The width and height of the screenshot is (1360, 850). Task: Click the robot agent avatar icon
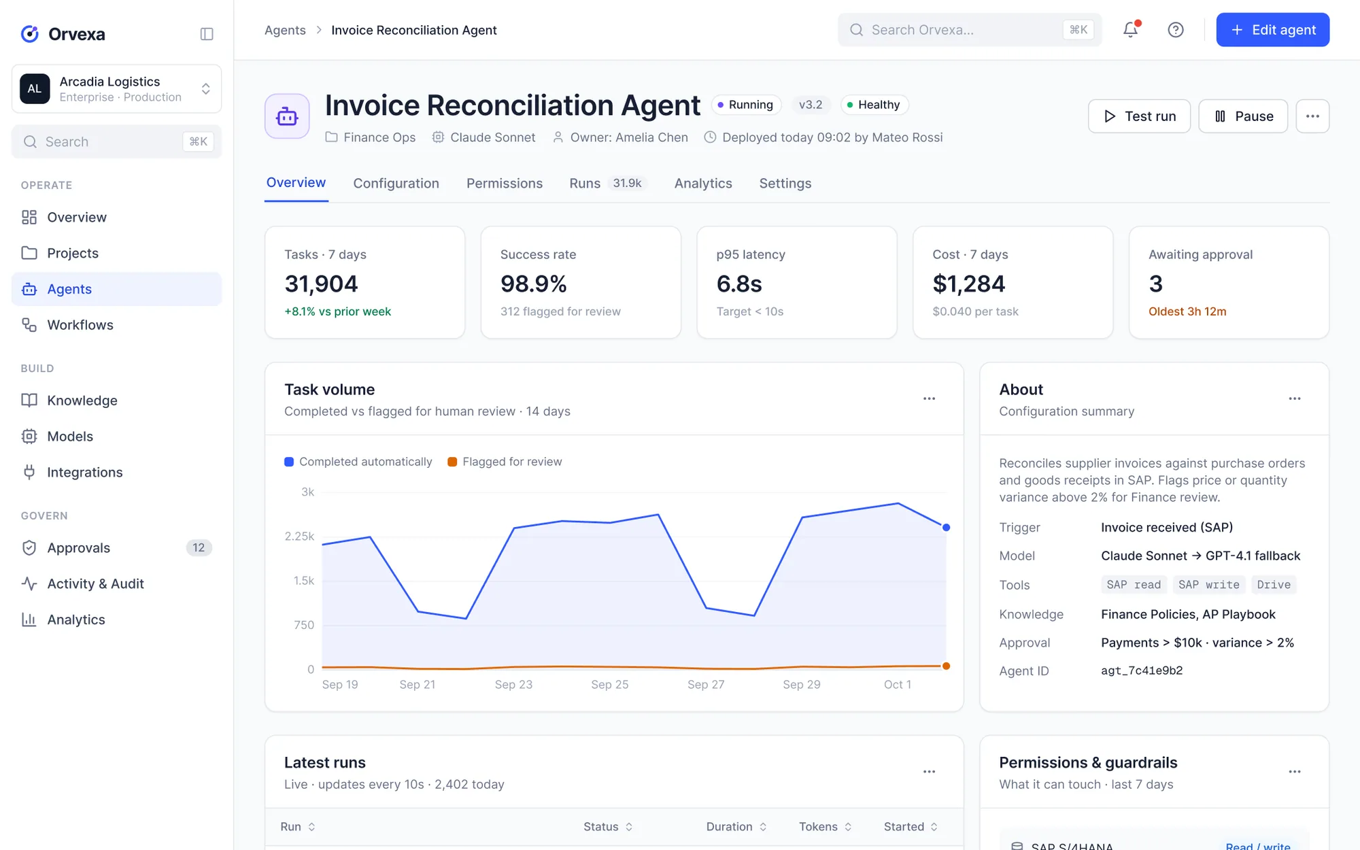tap(287, 116)
